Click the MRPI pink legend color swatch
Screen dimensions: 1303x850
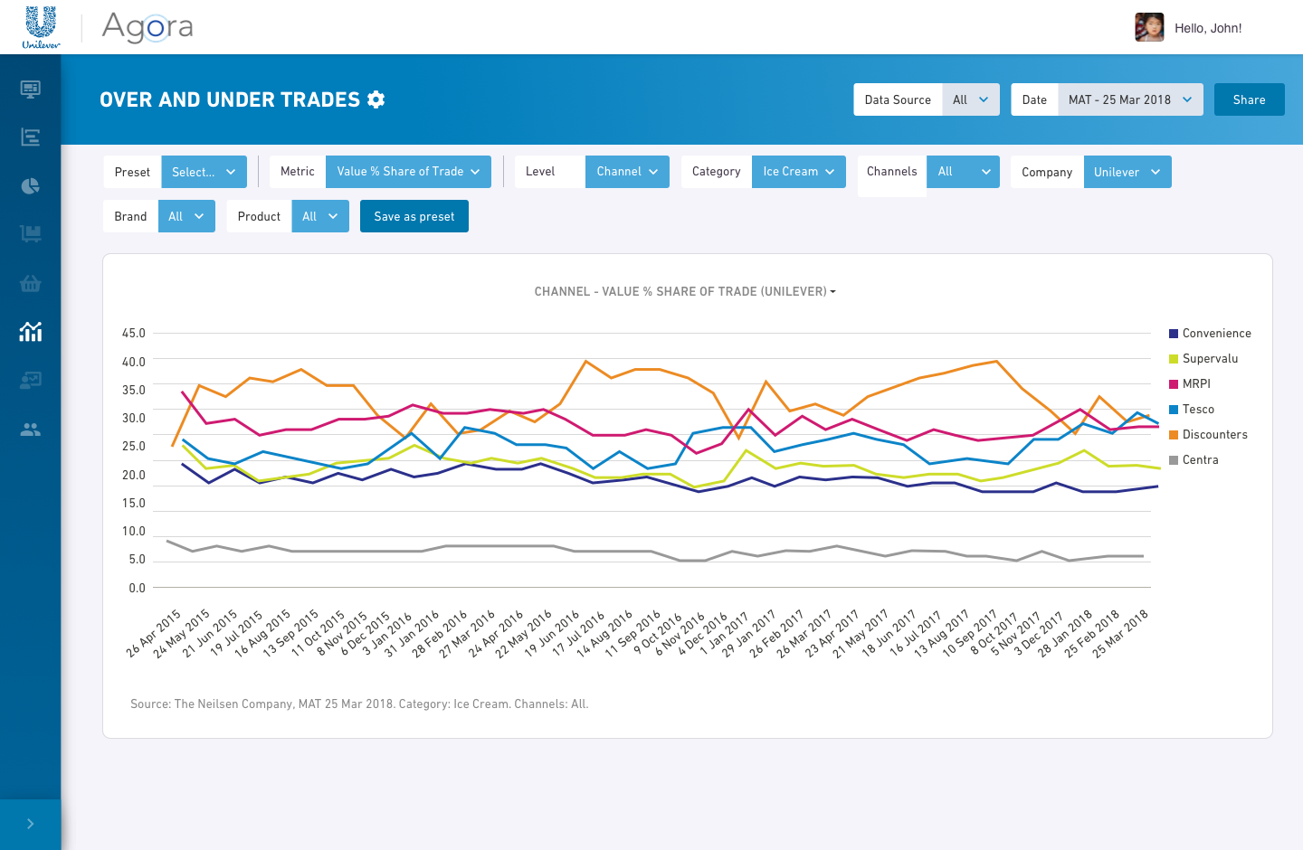tap(1174, 384)
